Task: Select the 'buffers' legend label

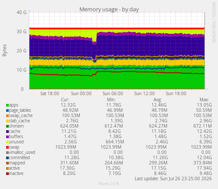Action: pos(16,137)
